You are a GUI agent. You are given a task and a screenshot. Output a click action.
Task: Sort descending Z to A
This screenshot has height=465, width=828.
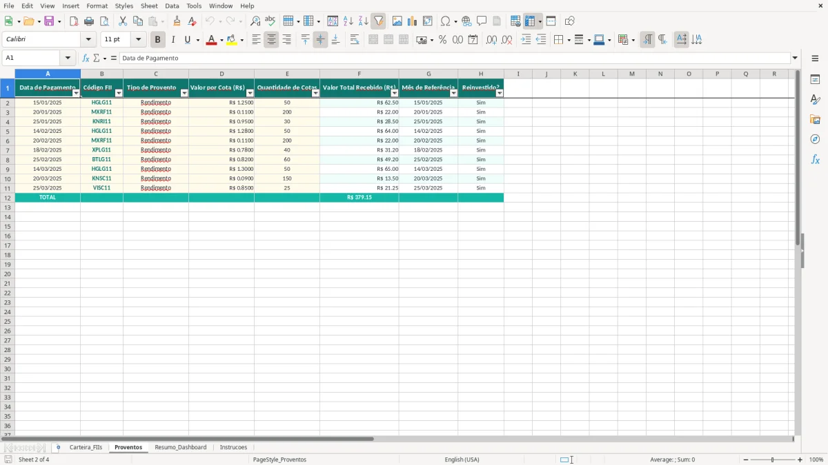[363, 21]
